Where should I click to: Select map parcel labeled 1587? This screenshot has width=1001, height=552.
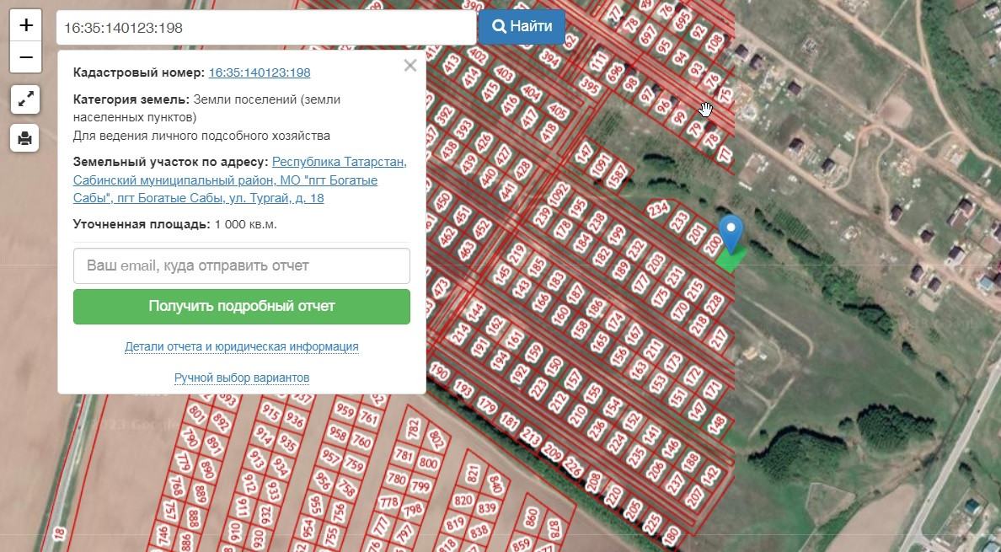(x=617, y=177)
